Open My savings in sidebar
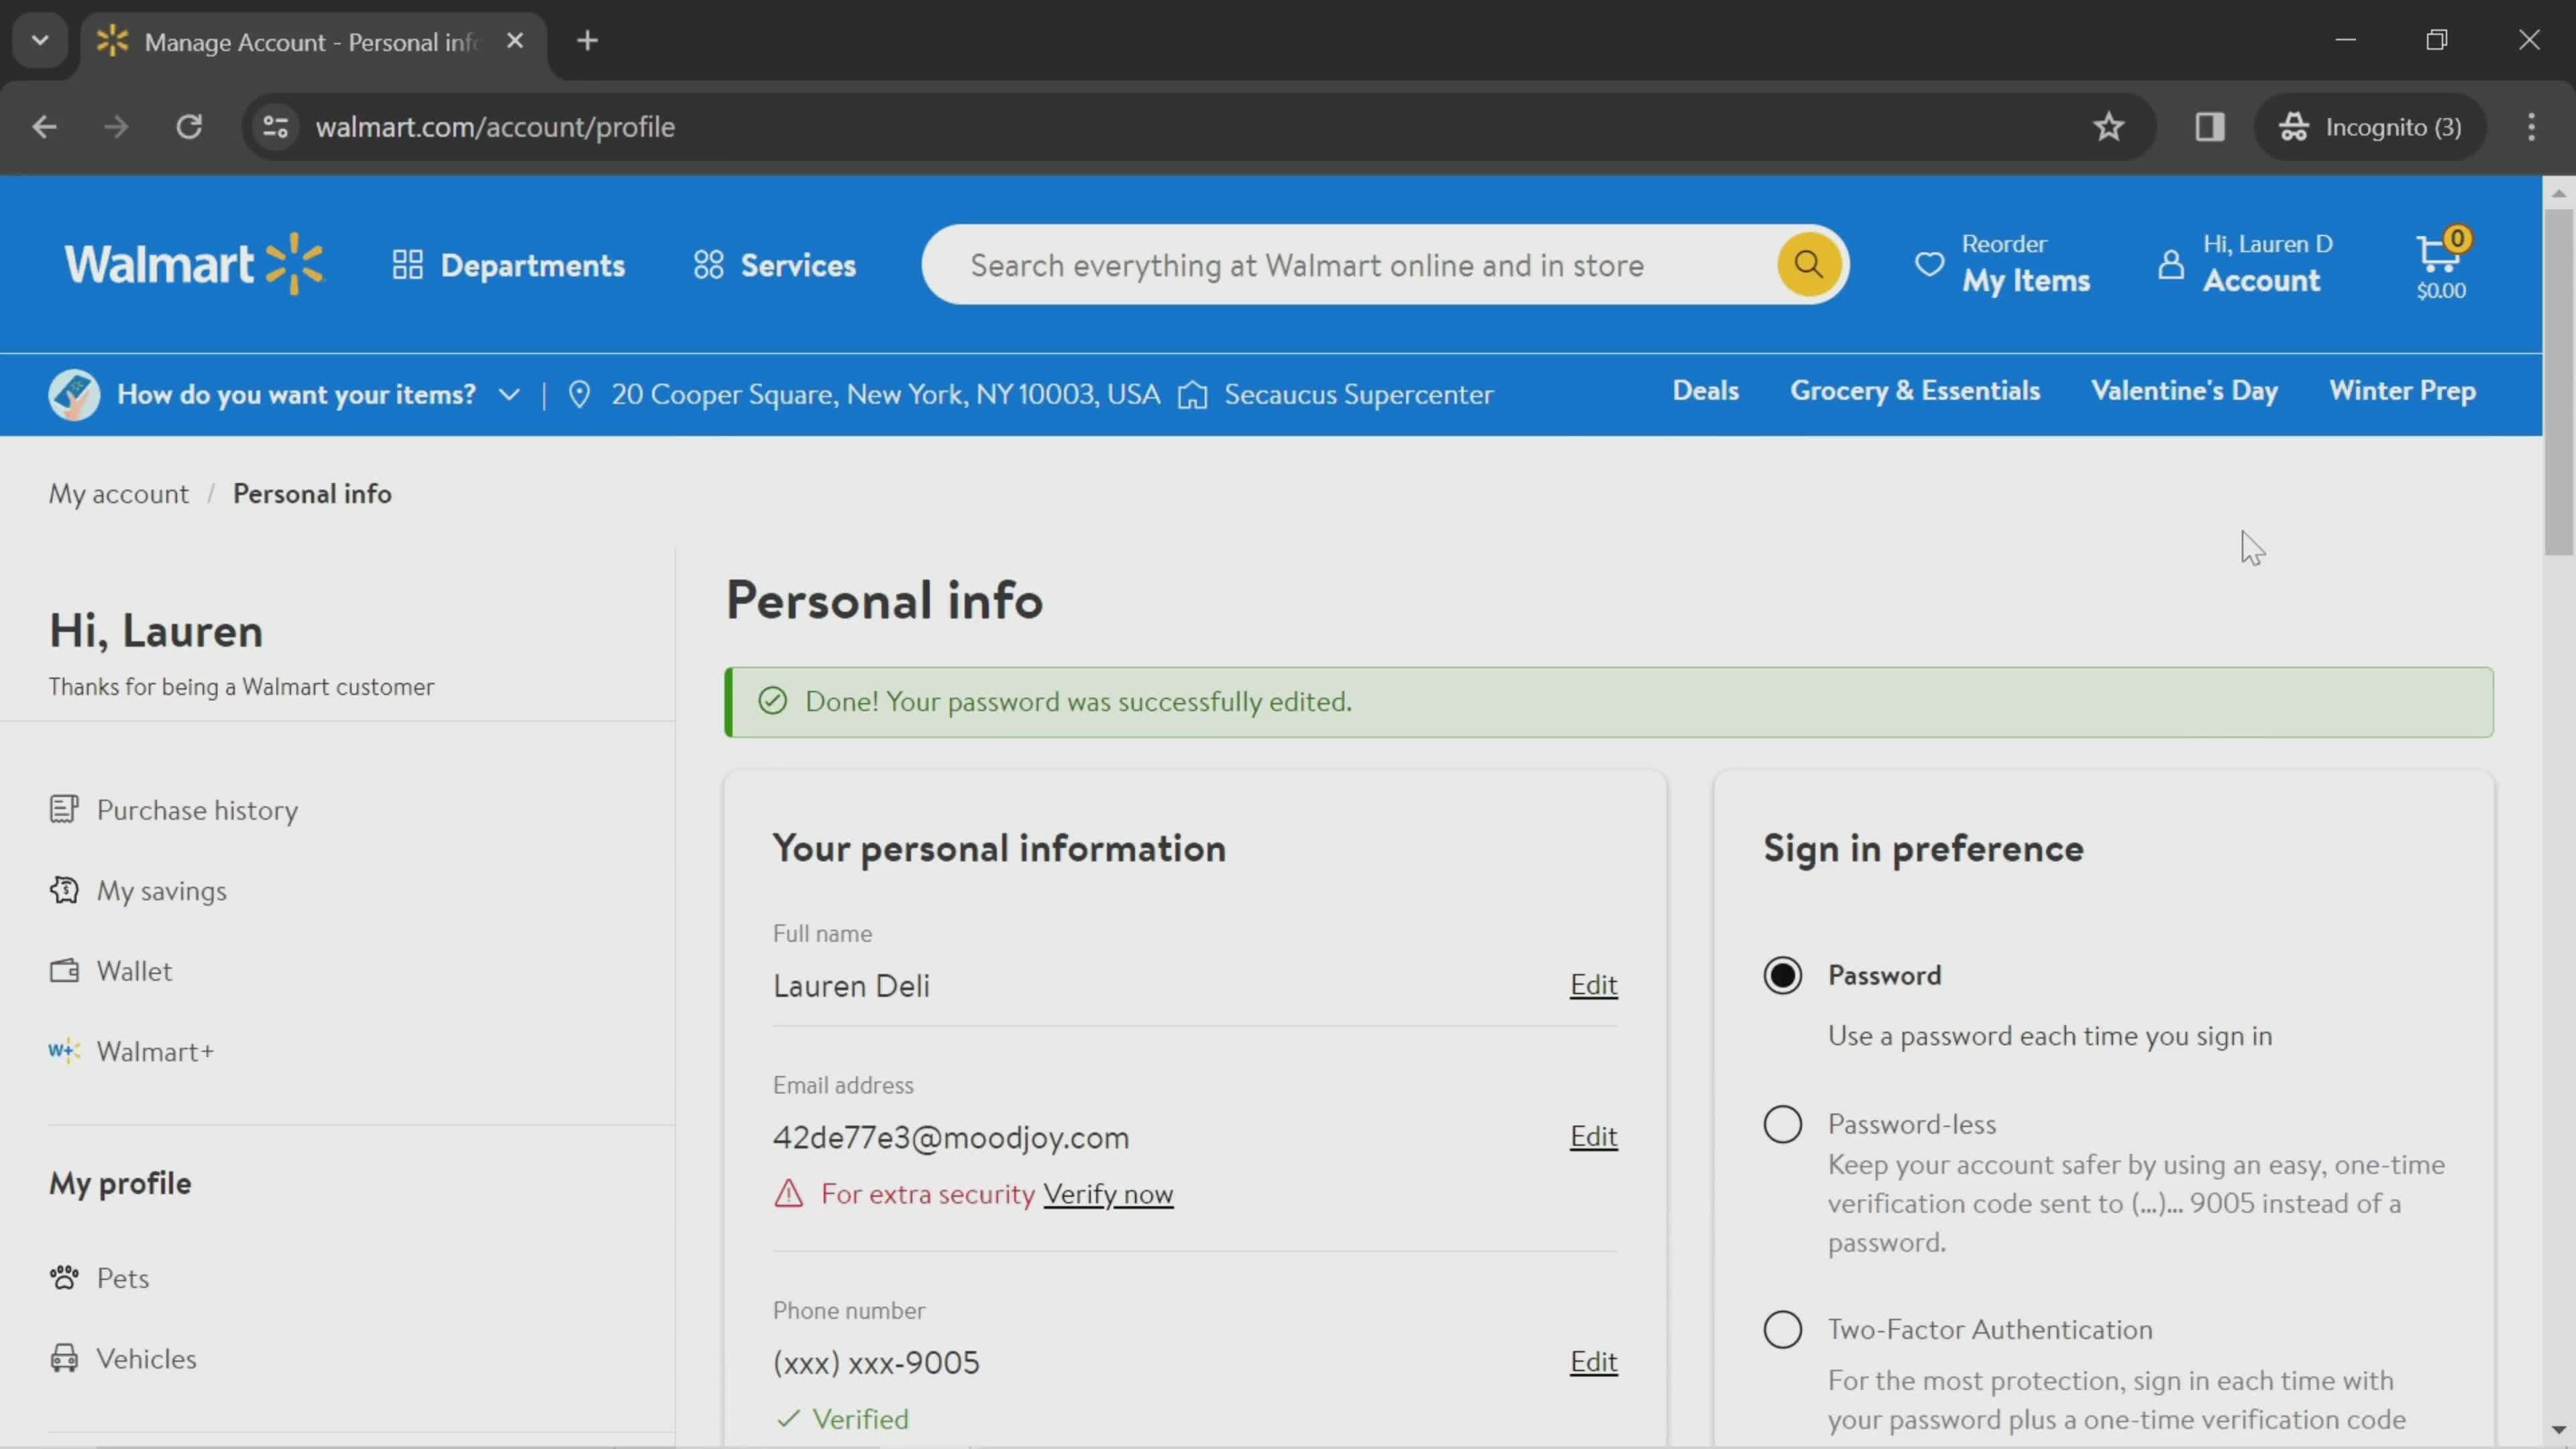 [138, 890]
